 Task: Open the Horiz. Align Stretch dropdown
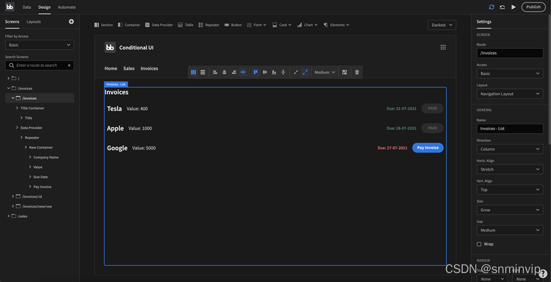510,169
